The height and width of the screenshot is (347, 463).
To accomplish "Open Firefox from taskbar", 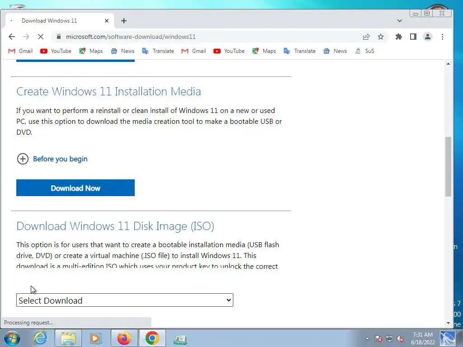I will click(124, 338).
